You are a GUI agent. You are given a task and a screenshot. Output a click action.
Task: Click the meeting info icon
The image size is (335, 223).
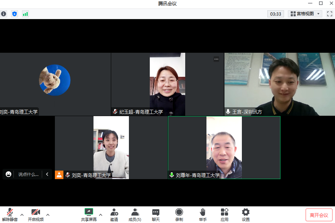(x=4, y=14)
